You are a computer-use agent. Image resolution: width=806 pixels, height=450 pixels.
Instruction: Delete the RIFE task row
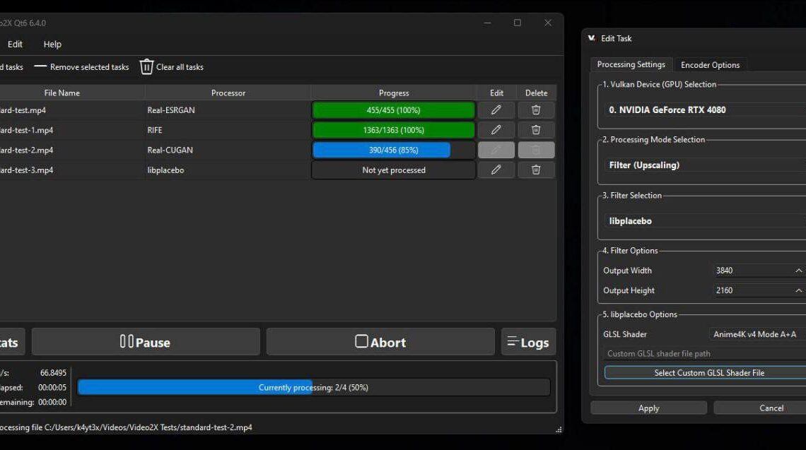[536, 130]
